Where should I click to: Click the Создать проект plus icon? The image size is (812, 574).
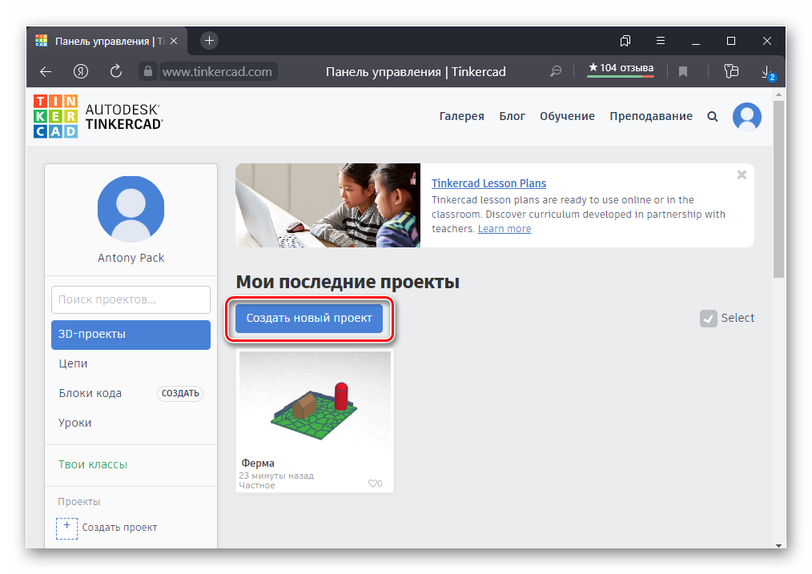click(67, 528)
